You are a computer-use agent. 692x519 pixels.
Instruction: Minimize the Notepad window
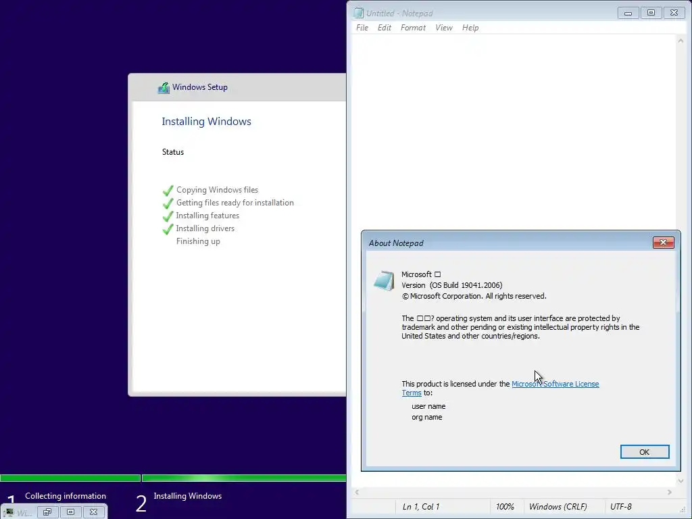(x=628, y=13)
